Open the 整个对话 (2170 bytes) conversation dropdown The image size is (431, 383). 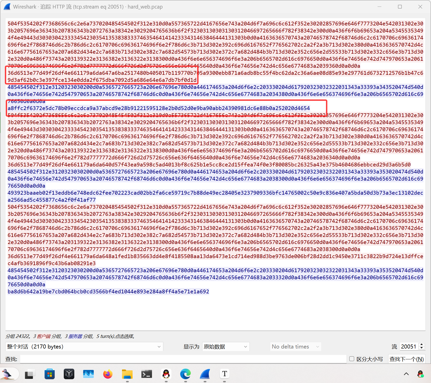coord(84,346)
